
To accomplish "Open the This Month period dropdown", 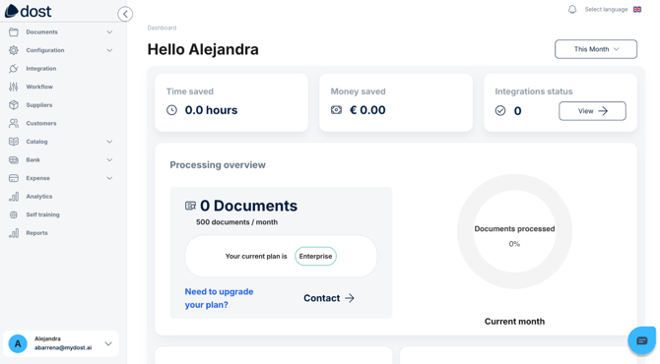I will (x=596, y=49).
